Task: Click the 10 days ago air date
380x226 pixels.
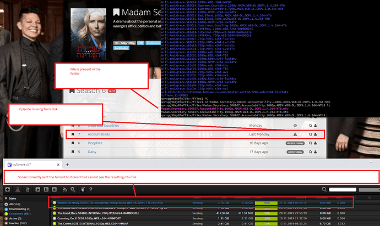Action: [258, 143]
